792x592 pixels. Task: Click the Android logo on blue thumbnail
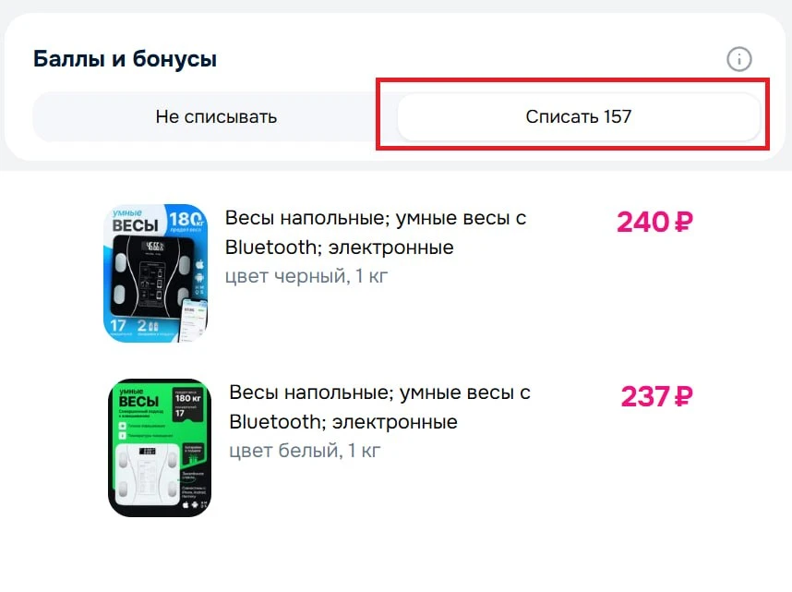[x=198, y=279]
